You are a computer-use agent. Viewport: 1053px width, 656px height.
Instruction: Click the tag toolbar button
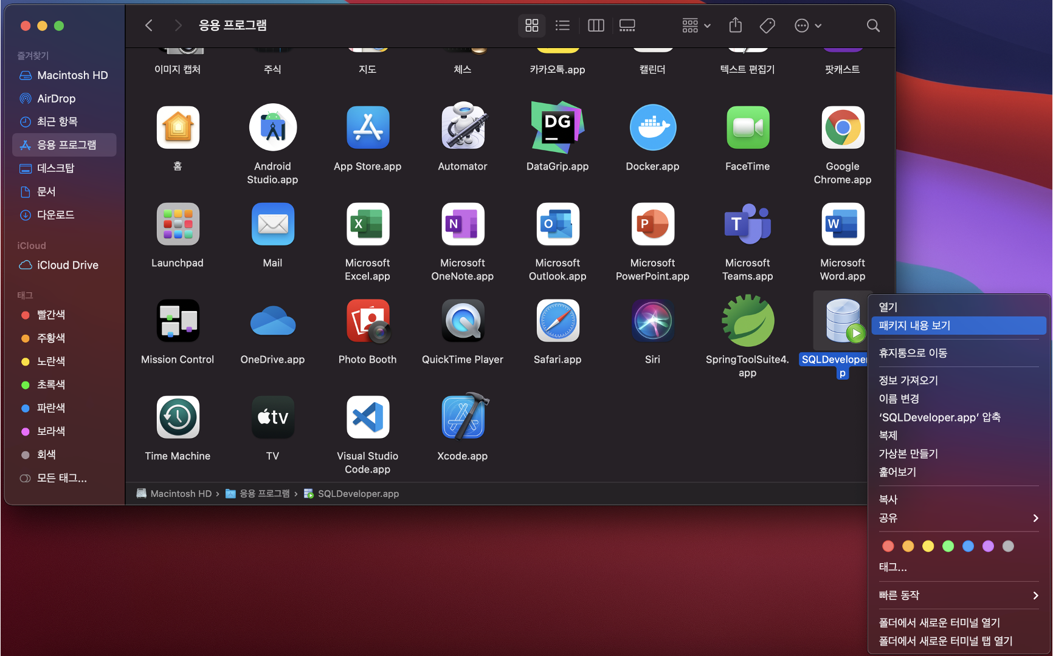pos(767,26)
